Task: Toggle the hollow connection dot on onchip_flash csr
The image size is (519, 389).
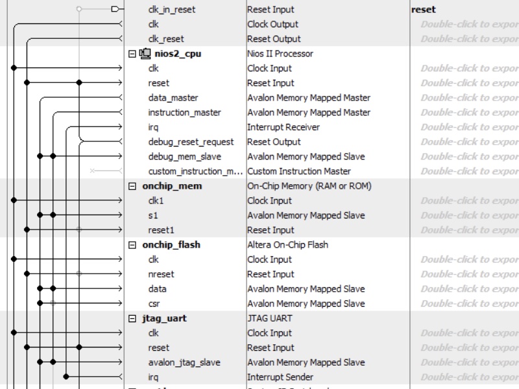Action: 53,303
